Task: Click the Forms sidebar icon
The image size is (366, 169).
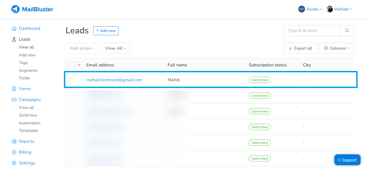Action: coord(14,89)
